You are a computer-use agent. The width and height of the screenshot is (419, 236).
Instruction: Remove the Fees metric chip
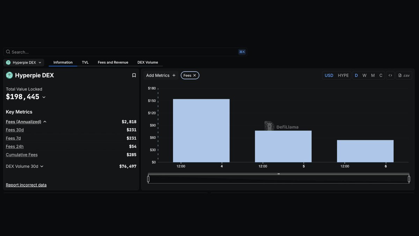coord(194,75)
